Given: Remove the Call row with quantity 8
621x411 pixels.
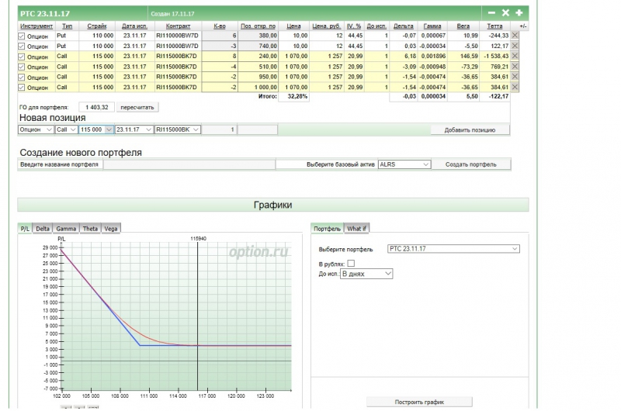Looking at the screenshot, I should coord(515,57).
